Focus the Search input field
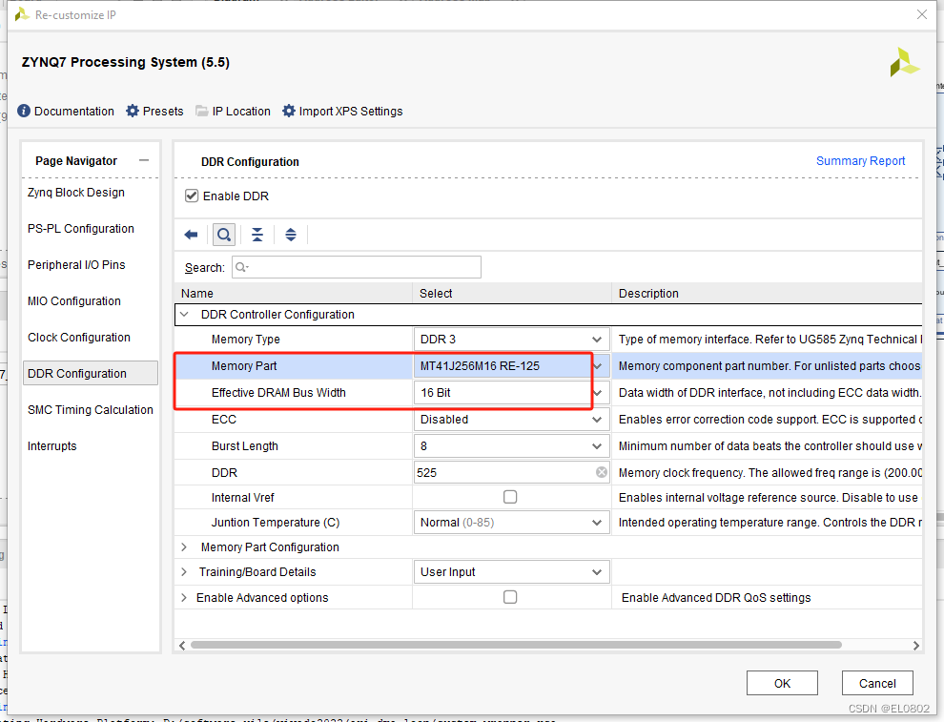Image resolution: width=944 pixels, height=722 pixels. click(x=357, y=267)
